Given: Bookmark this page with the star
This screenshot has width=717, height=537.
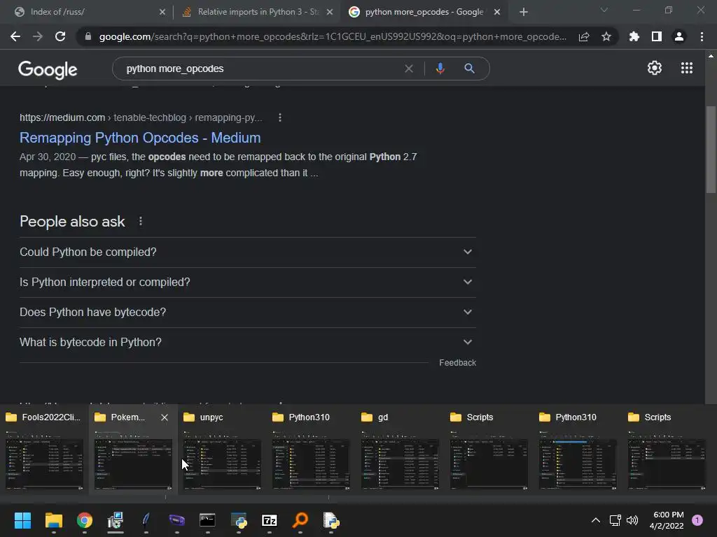Looking at the screenshot, I should [606, 36].
